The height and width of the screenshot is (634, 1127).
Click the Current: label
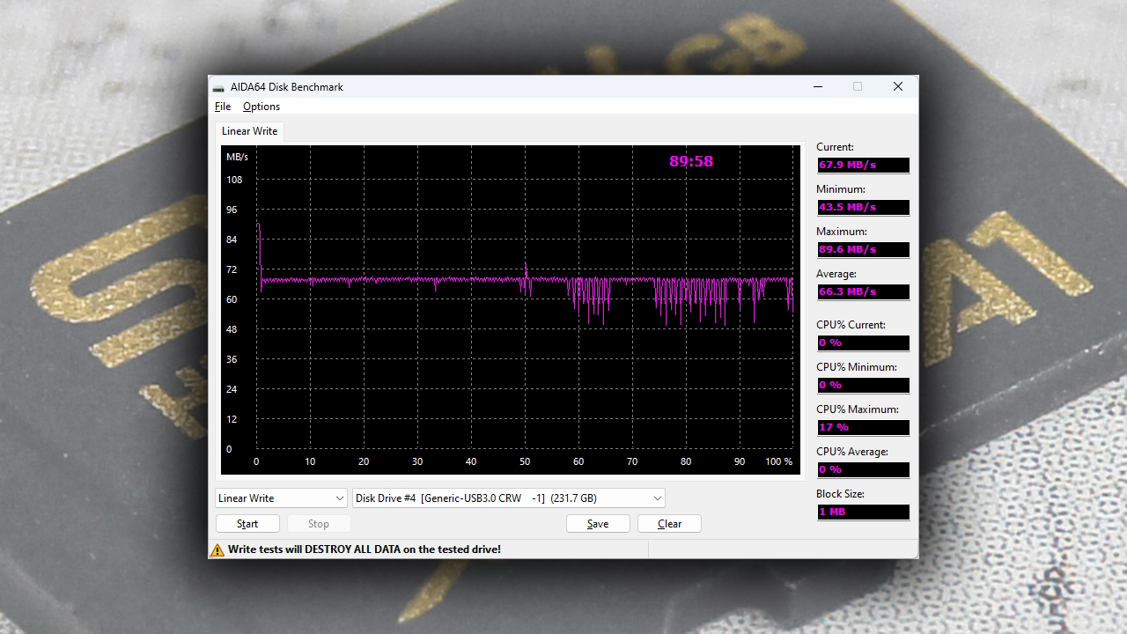point(835,147)
